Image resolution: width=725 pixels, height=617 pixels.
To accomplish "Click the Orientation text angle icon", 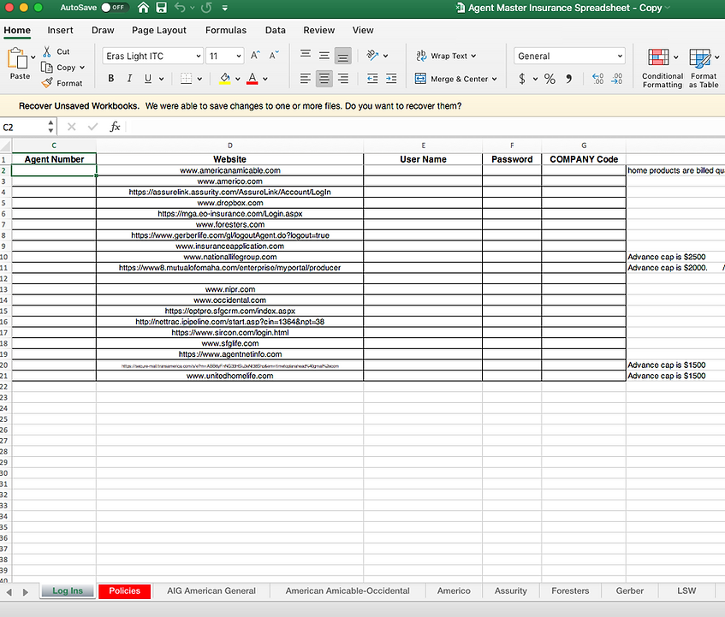I will point(372,56).
